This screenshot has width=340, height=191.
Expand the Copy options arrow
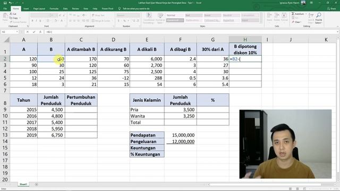click(20, 18)
